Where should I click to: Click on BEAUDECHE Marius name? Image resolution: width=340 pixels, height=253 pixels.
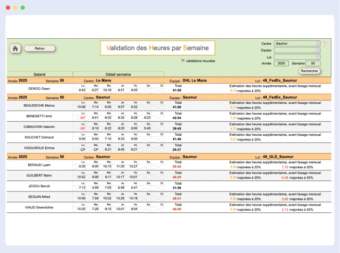[x=40, y=105]
